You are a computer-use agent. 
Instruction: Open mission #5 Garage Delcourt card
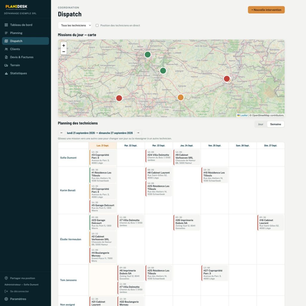coord(103,206)
